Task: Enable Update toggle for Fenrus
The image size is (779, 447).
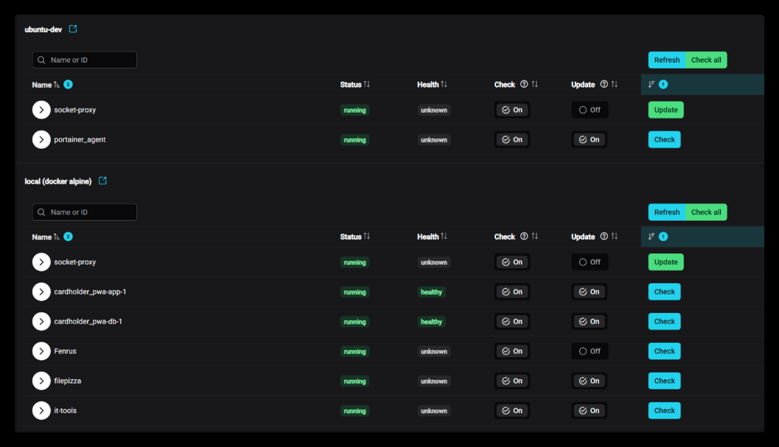Action: tap(589, 351)
